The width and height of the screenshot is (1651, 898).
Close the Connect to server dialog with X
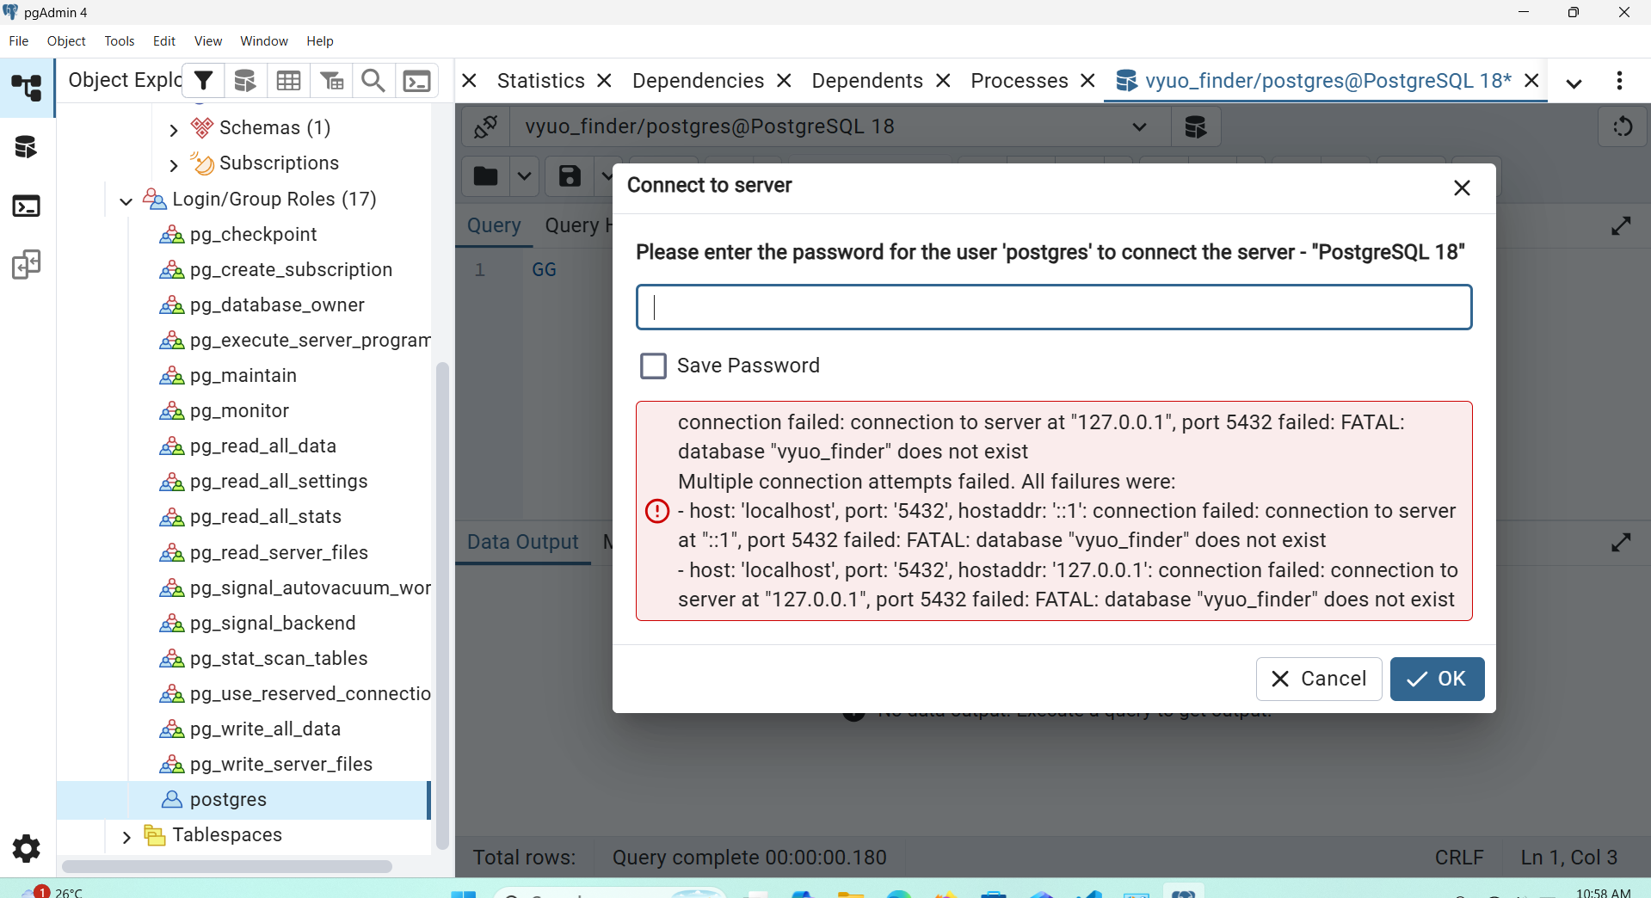1462,188
